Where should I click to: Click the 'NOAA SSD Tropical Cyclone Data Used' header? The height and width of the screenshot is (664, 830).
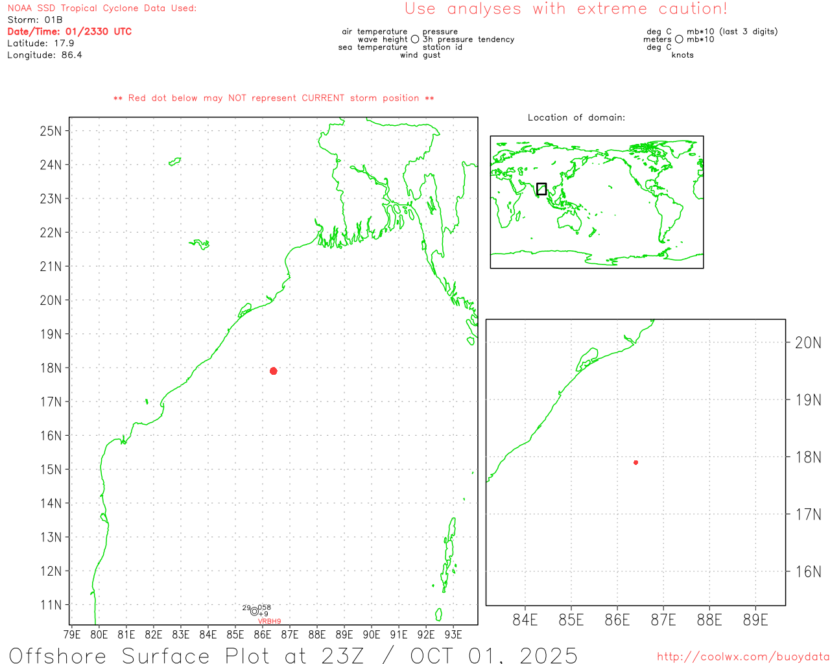pos(102,8)
